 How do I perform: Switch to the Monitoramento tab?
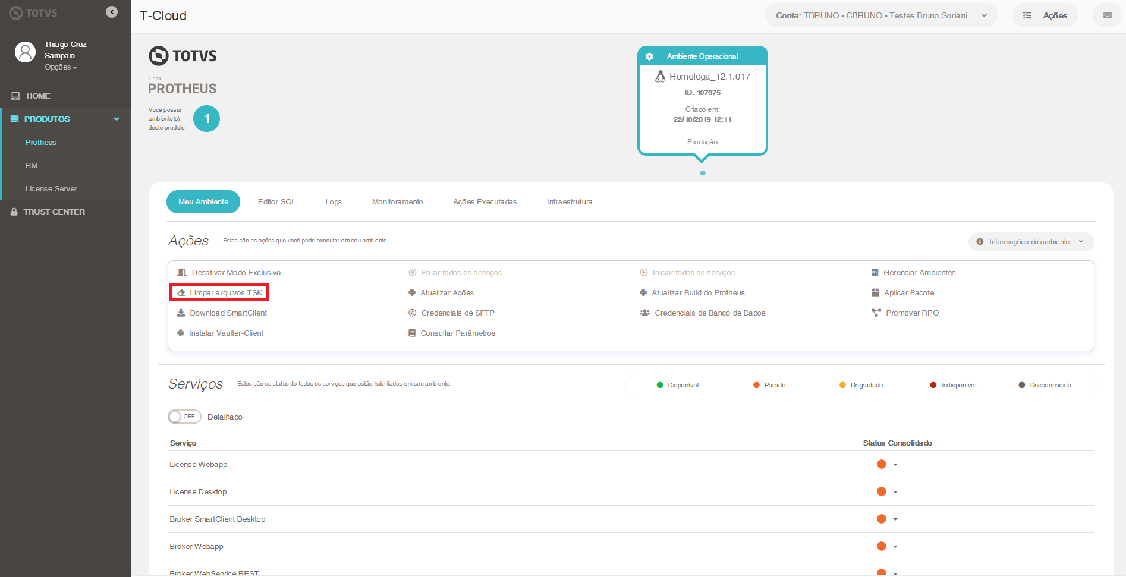(x=398, y=202)
